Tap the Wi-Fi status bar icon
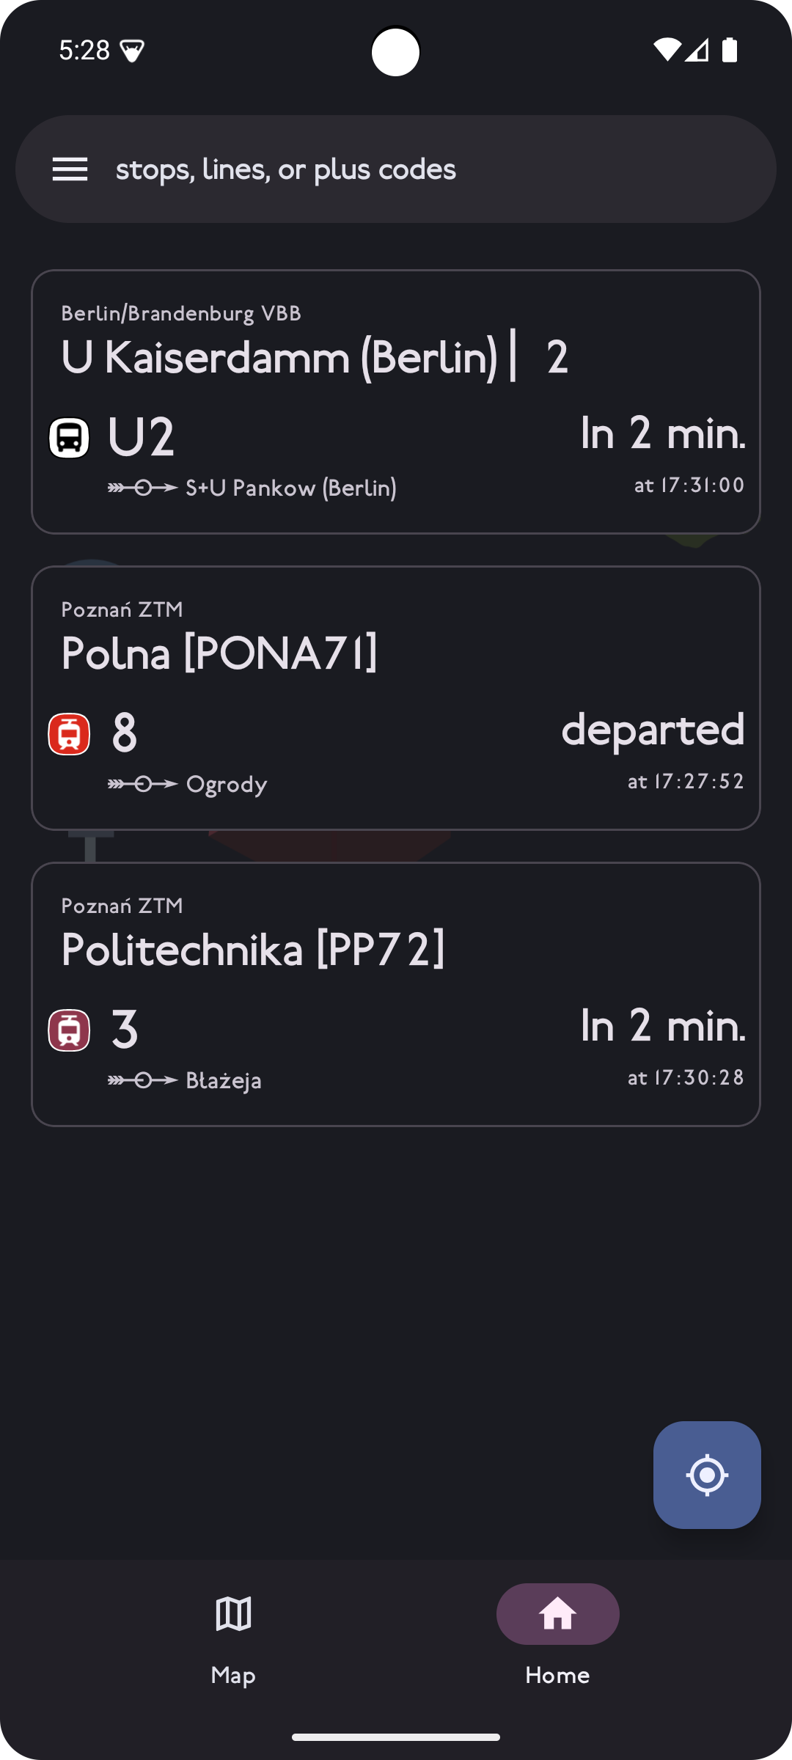The image size is (792, 1760). [667, 50]
